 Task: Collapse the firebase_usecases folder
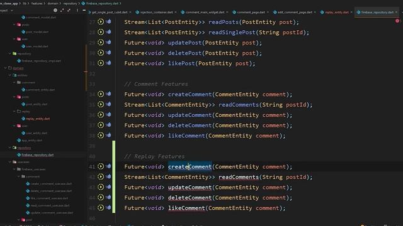pos(14,169)
